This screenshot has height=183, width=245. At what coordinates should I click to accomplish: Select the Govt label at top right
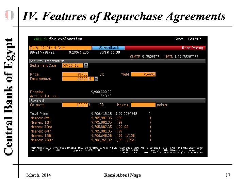click(179, 39)
